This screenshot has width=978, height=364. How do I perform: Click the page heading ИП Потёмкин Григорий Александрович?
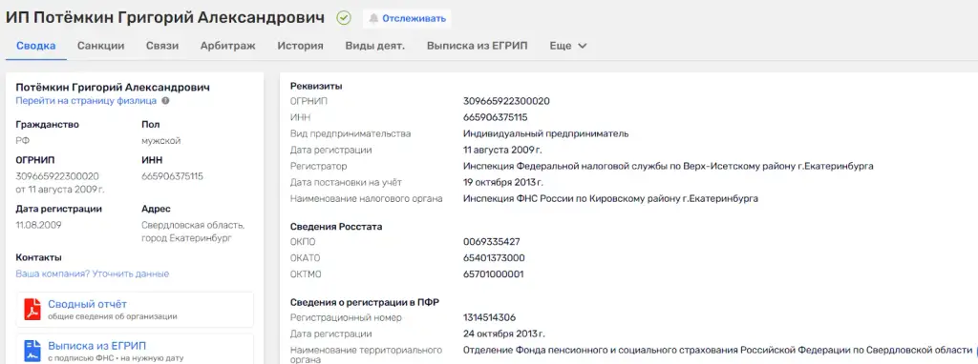click(x=165, y=18)
